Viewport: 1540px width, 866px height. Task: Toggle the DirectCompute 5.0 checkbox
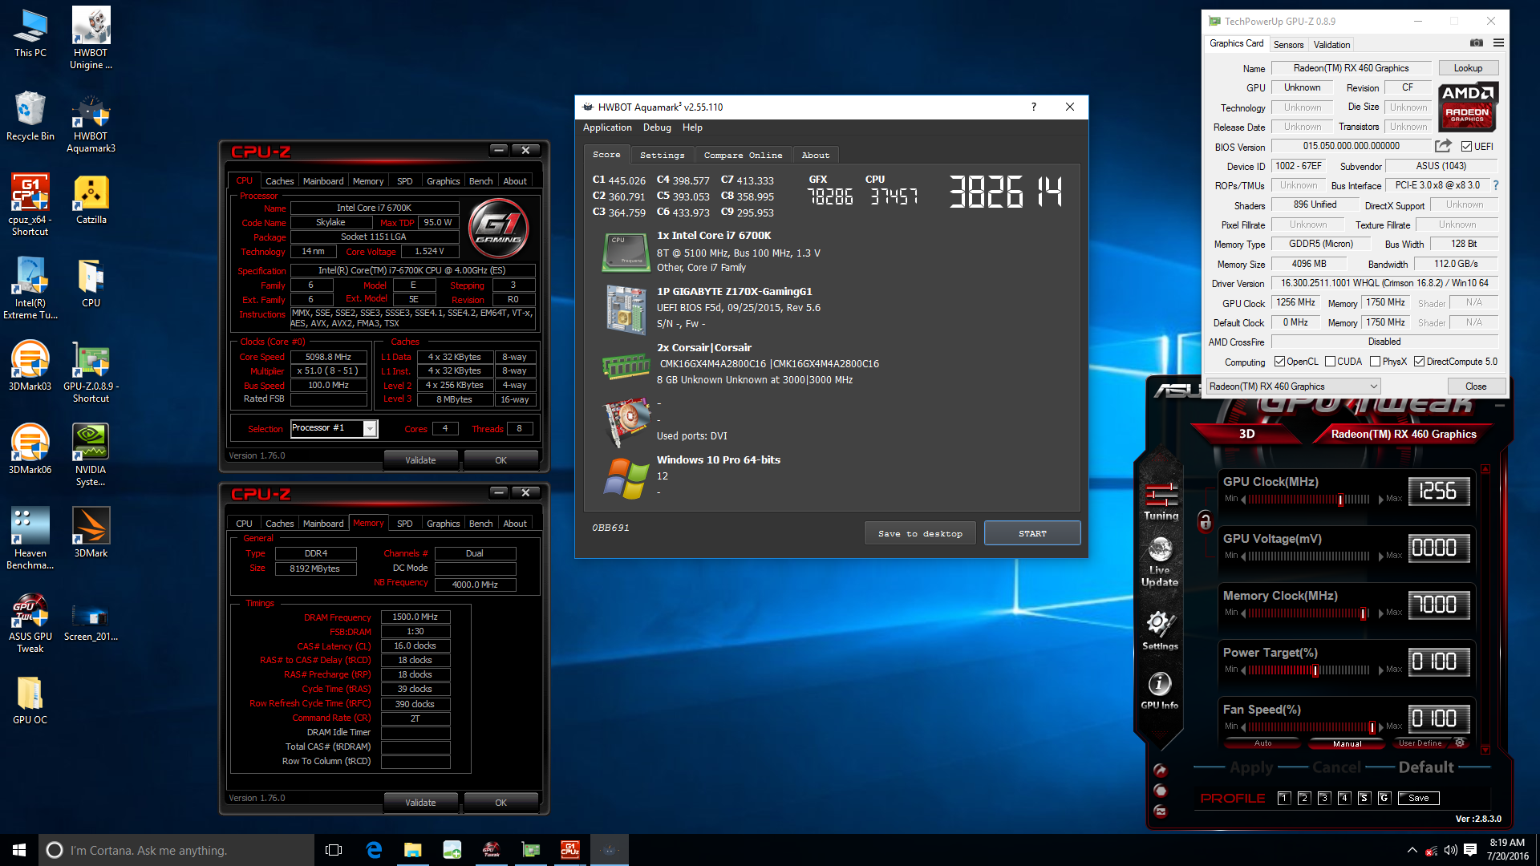1420,362
